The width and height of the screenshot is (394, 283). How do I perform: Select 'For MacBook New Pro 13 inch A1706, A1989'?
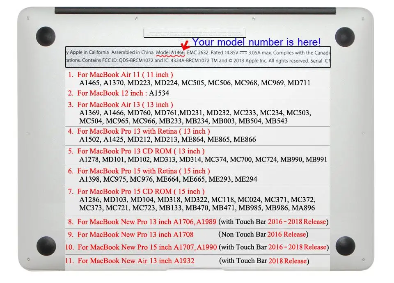(147, 222)
